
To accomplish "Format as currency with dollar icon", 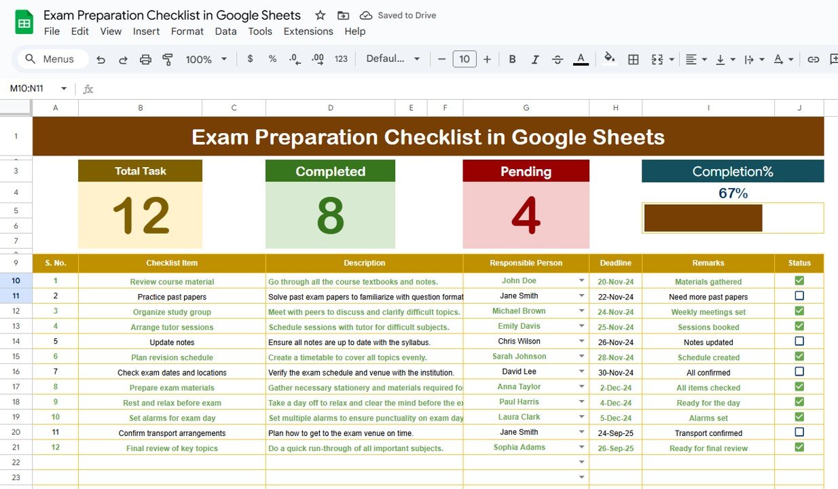I will click(250, 59).
